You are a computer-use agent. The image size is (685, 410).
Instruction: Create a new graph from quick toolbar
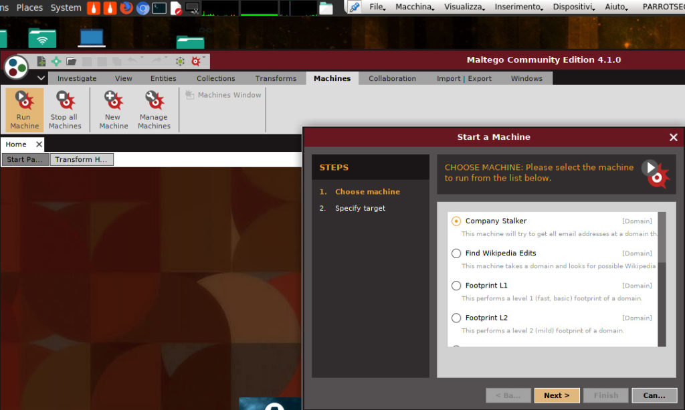[x=41, y=61]
